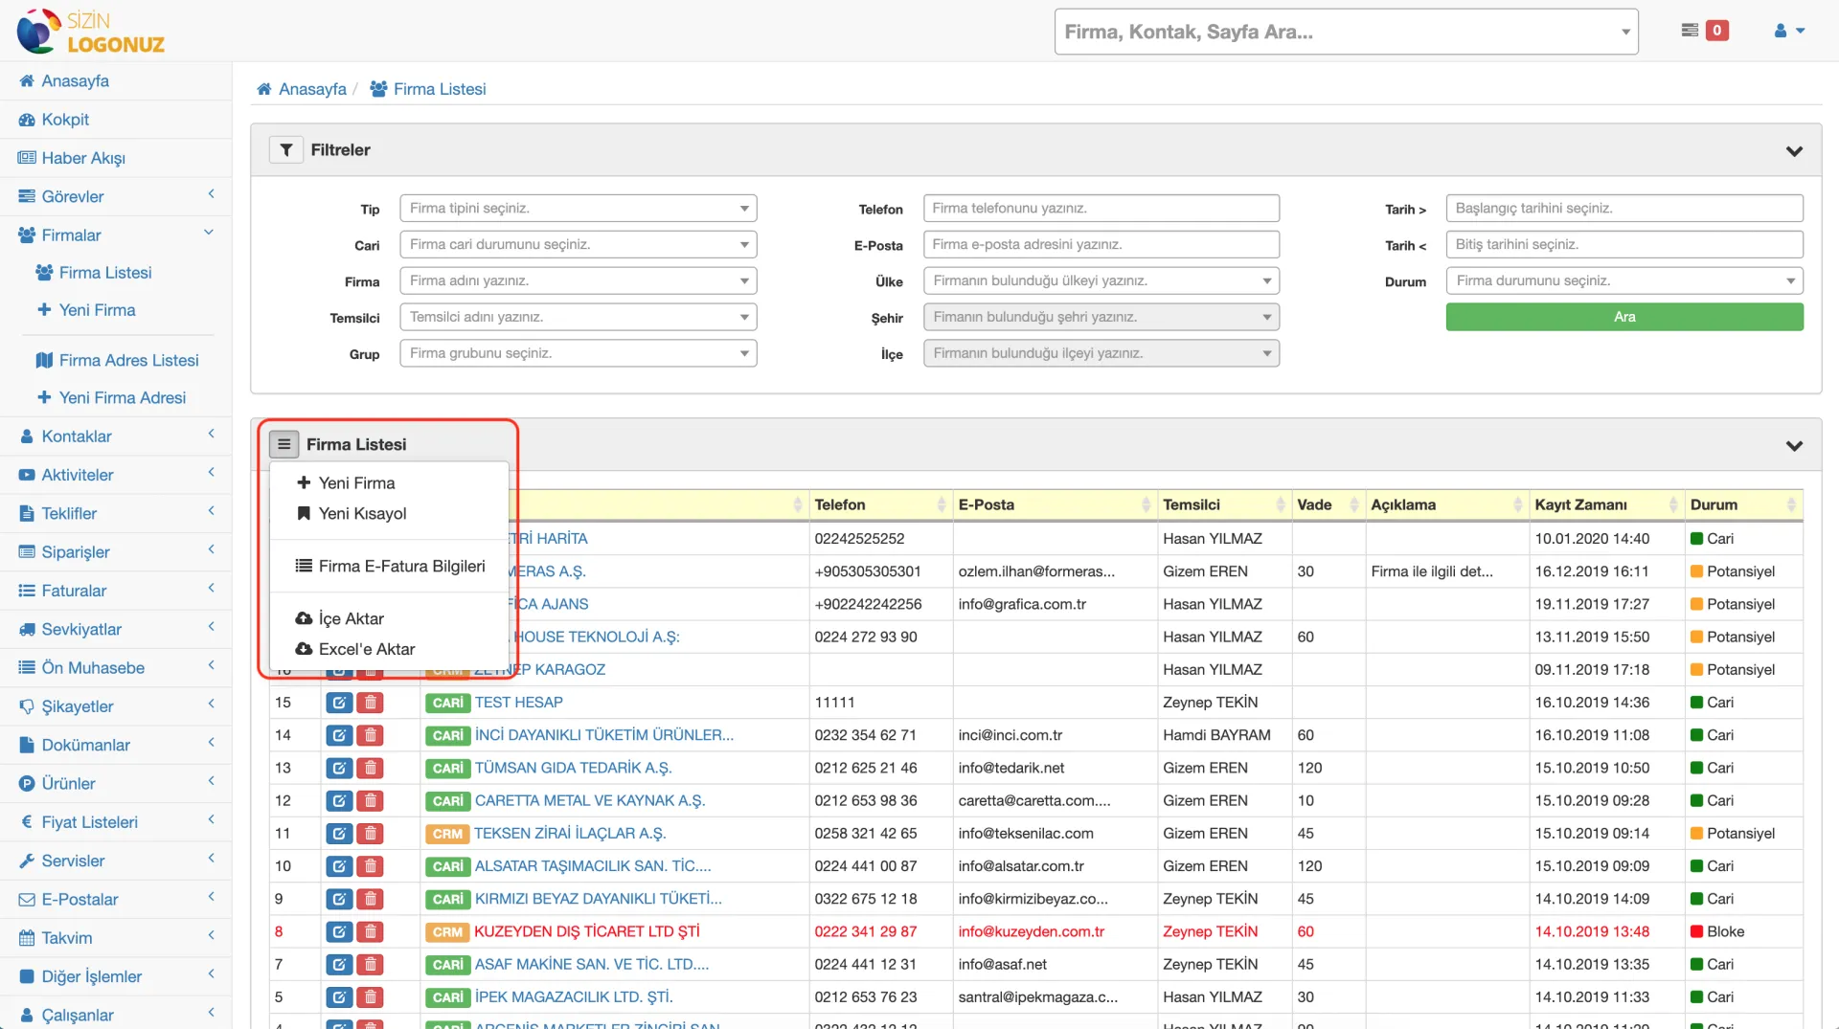The width and height of the screenshot is (1839, 1029).
Task: Open Firma Adres Listesi in sidebar
Action: 118,360
